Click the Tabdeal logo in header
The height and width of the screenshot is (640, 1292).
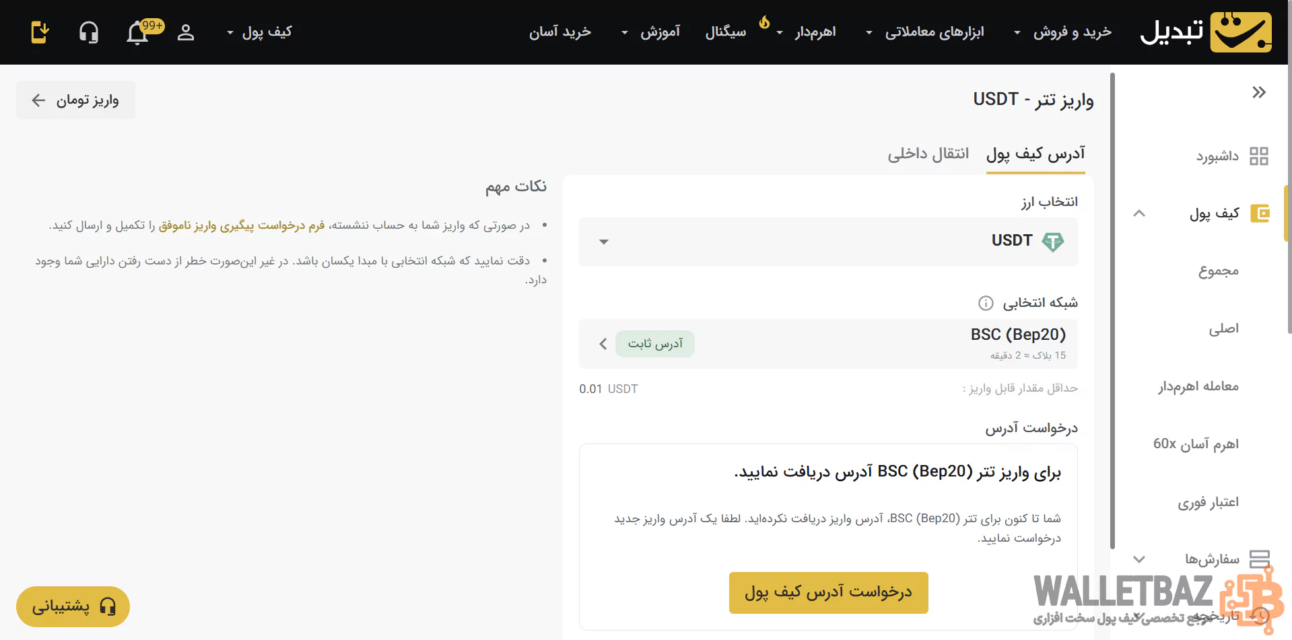click(1205, 32)
